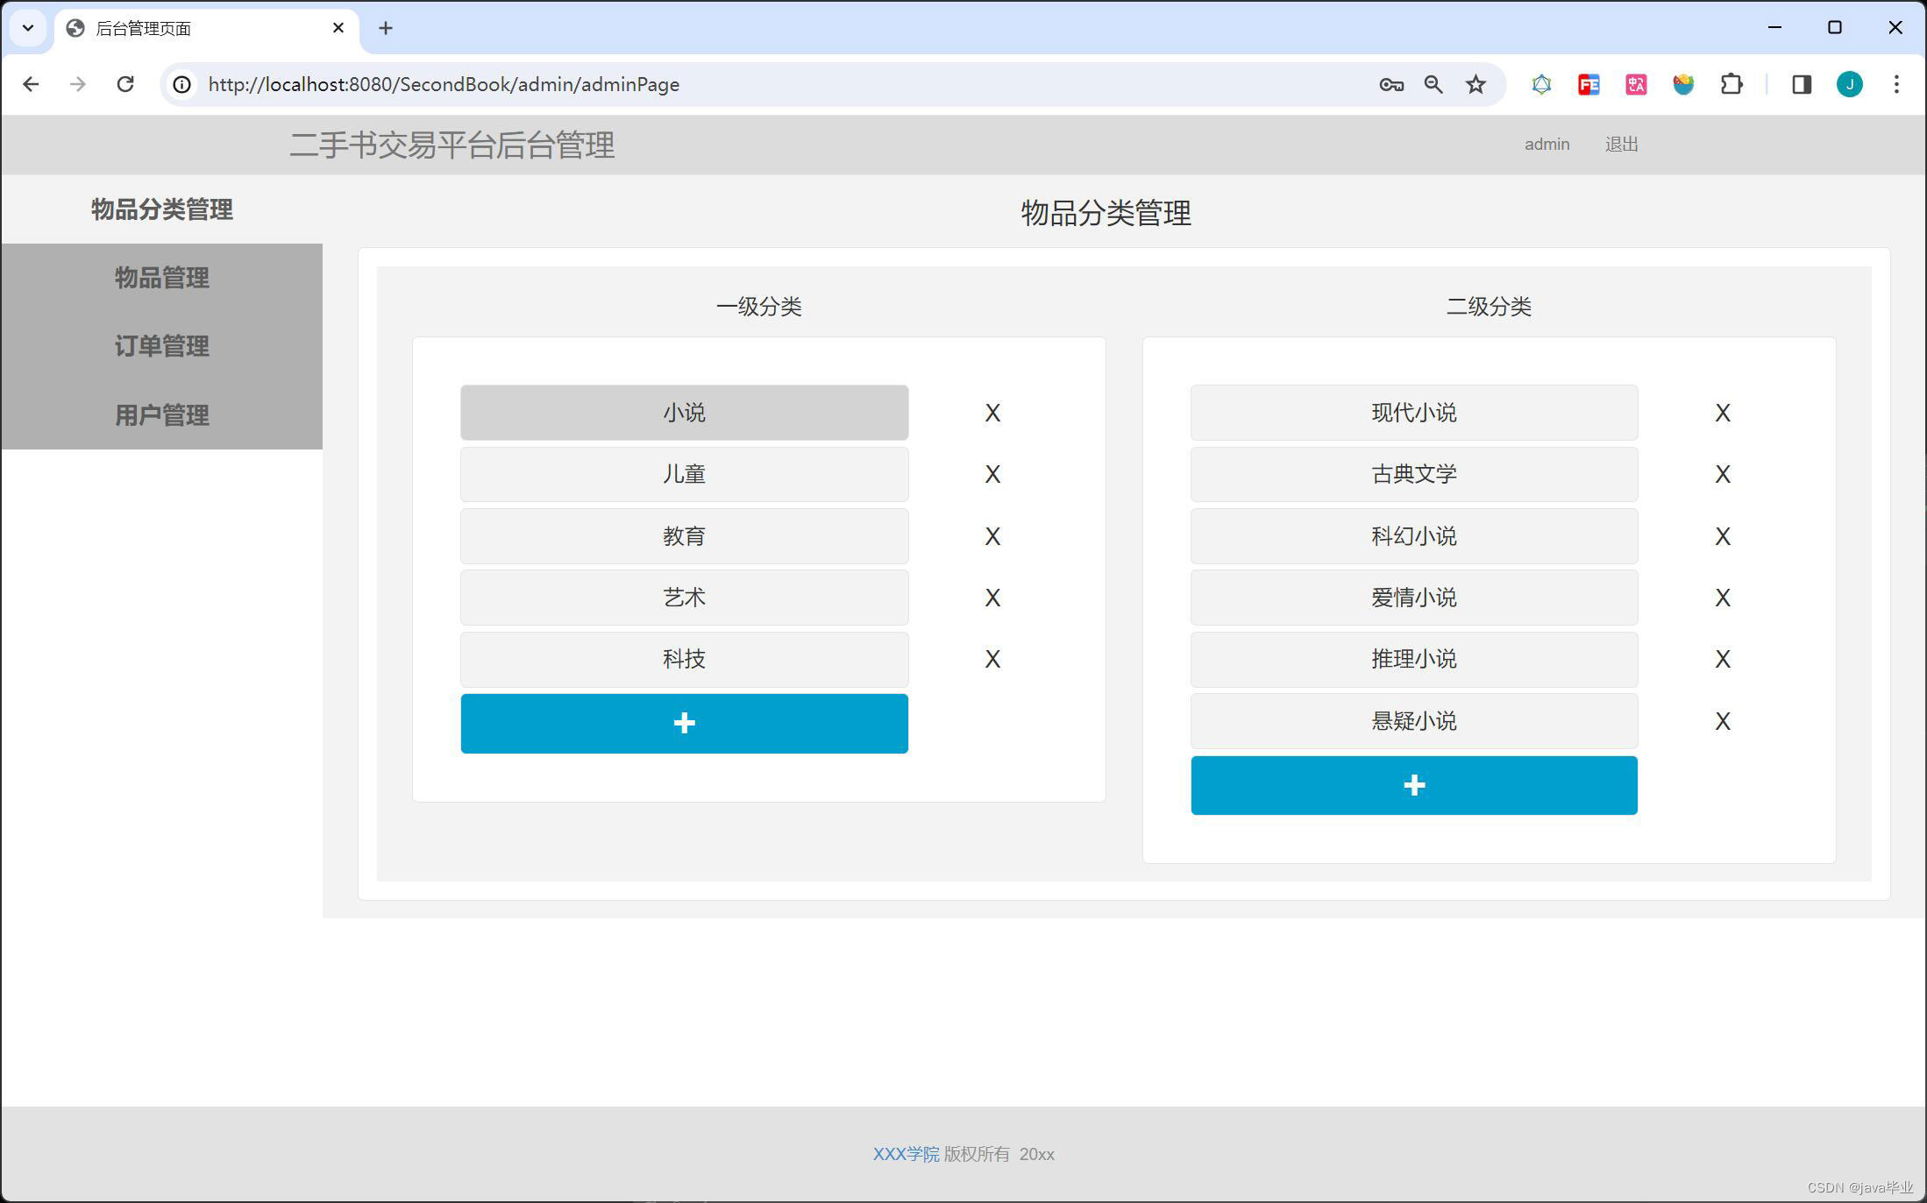1927x1203 pixels.
Task: Switch to 订单管理 section
Action: coord(162,346)
